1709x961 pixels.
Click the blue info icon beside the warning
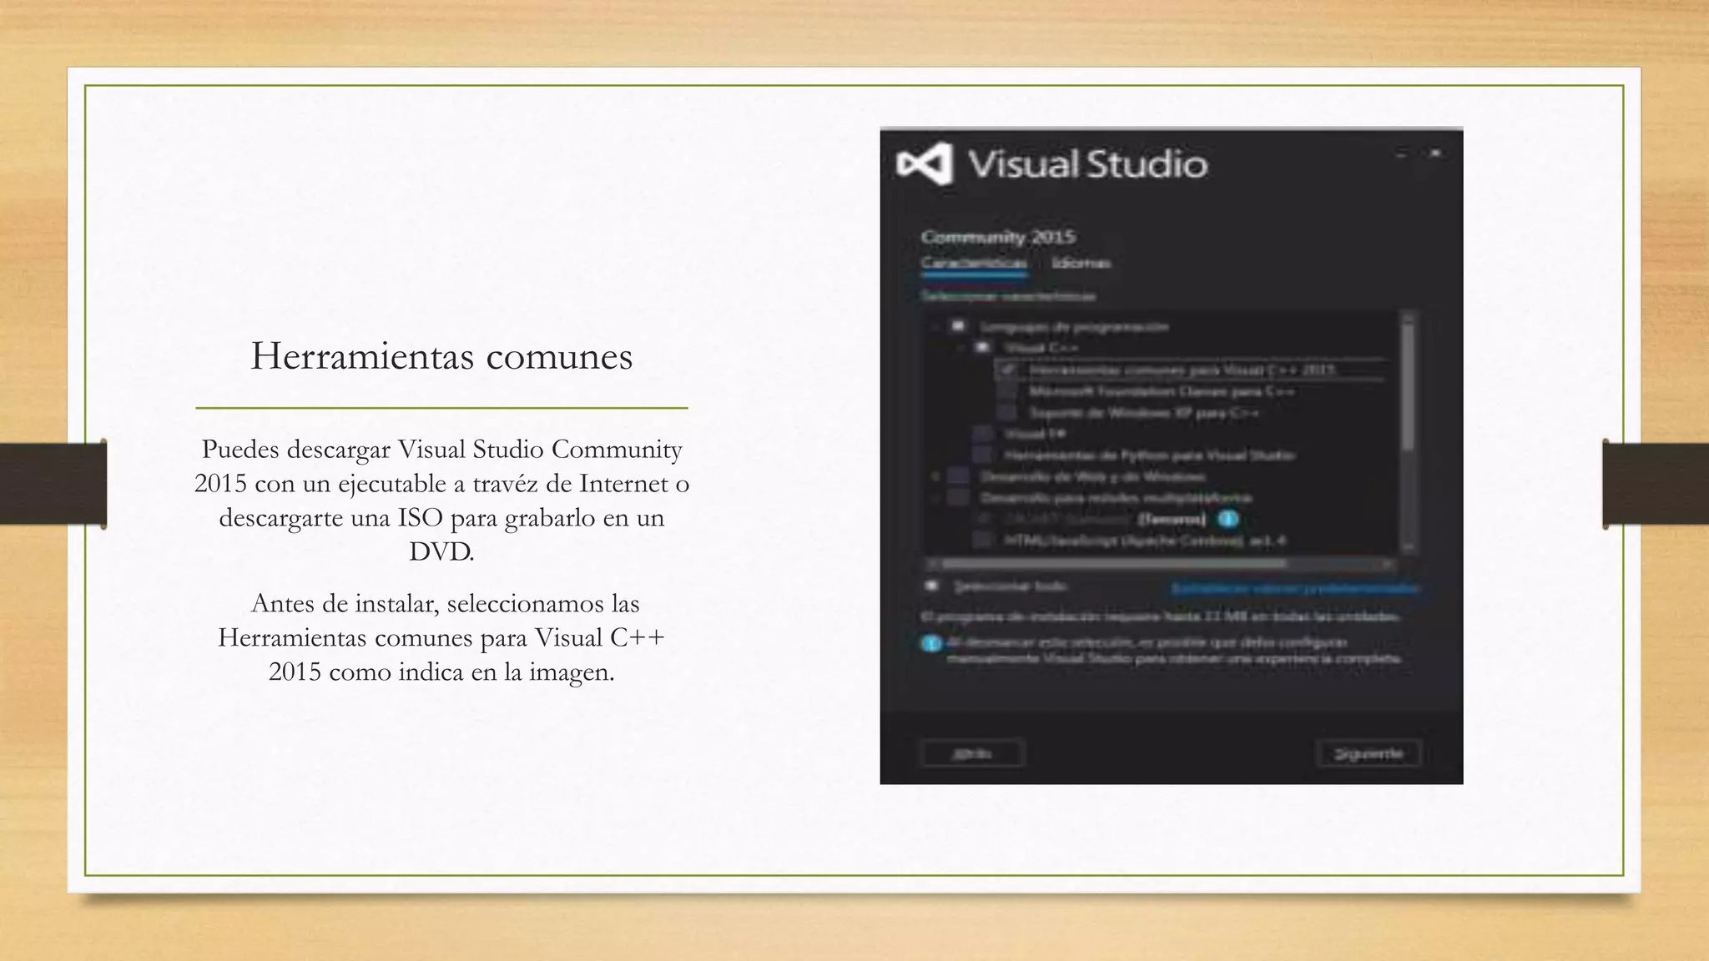(931, 644)
